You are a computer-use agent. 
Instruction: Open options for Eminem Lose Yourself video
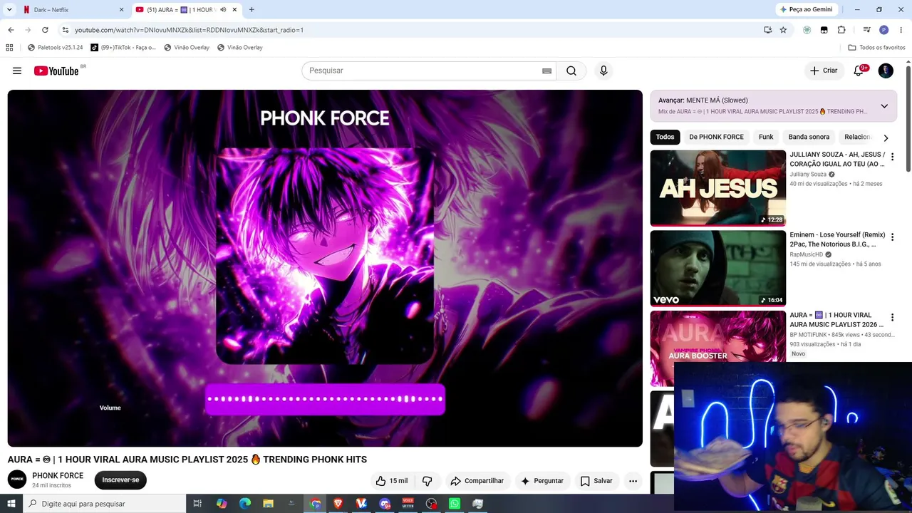pyautogui.click(x=892, y=237)
